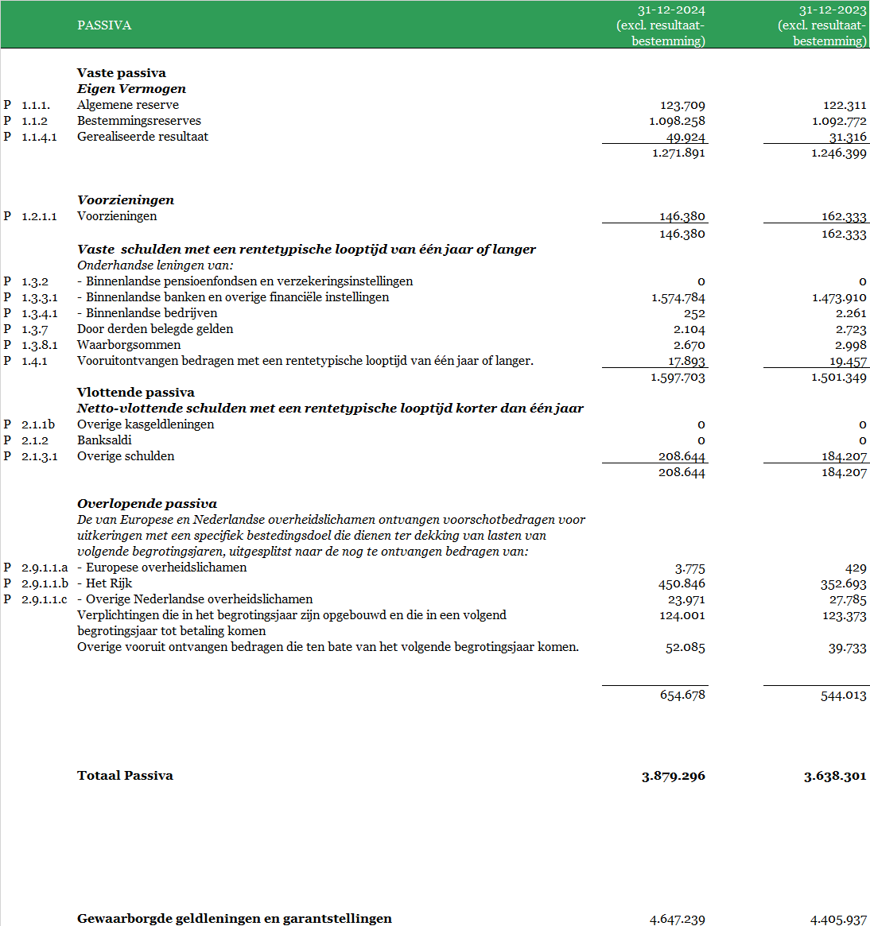Select Overige kasgeldleningen label
The image size is (870, 926).
[x=146, y=424]
